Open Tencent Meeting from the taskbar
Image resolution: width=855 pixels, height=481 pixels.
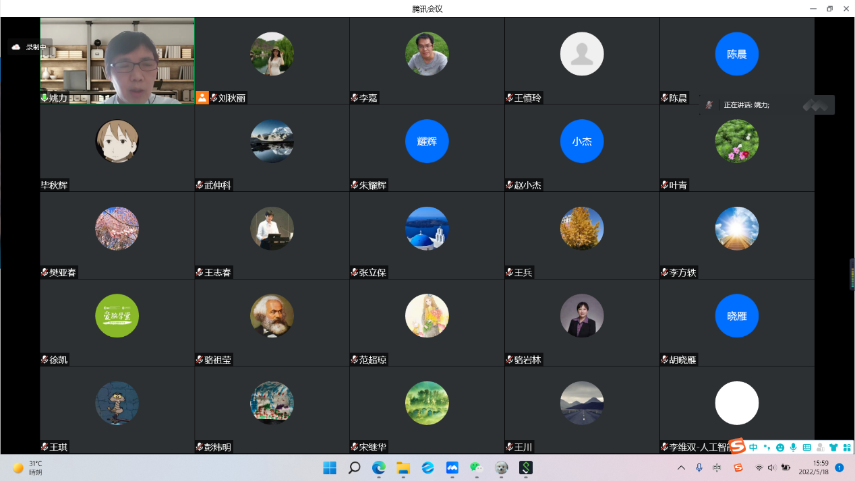(x=452, y=468)
